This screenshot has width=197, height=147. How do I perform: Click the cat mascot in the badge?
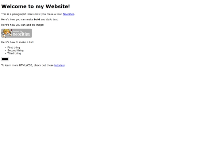click(x=7, y=33)
